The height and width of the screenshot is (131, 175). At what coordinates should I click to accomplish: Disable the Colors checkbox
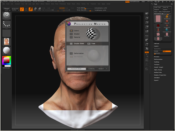pos(71,31)
